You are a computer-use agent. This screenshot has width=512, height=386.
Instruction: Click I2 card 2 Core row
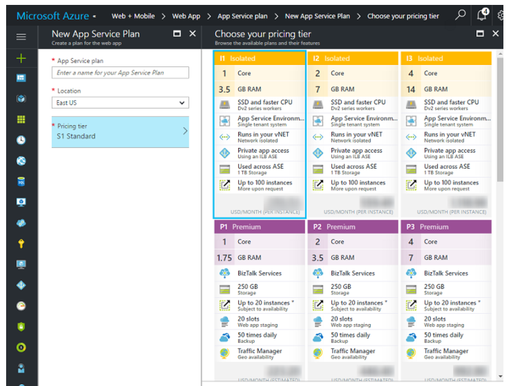(353, 73)
